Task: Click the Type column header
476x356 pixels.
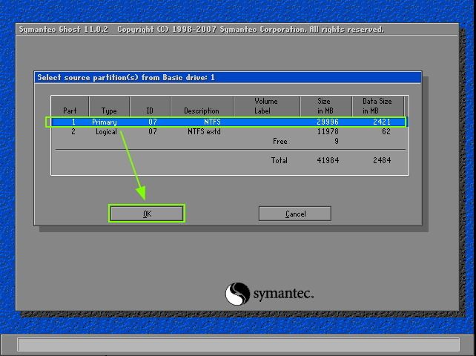Action: click(109, 106)
